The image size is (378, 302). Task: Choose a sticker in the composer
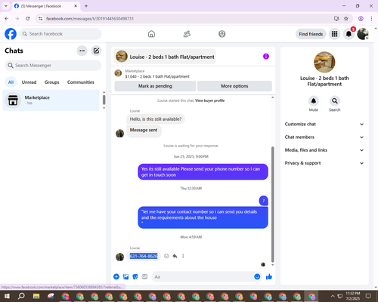(135, 277)
